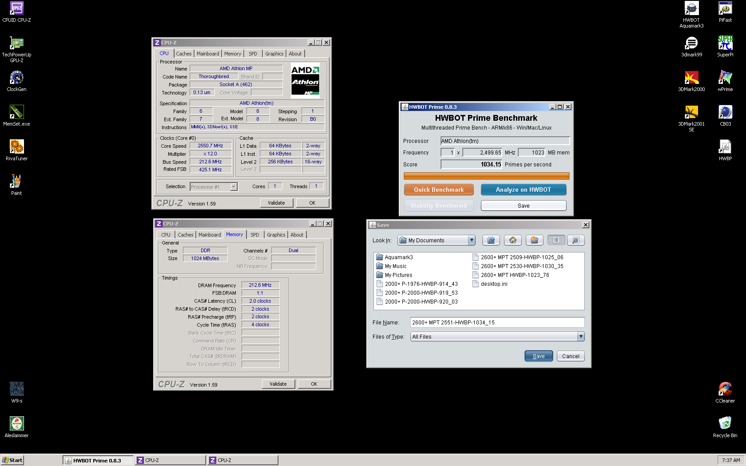Viewport: 746px width, 466px height.
Task: Open About tab in lower CPU-Z window
Action: 297,235
